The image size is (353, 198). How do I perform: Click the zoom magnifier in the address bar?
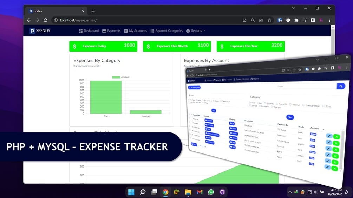pos(253,20)
